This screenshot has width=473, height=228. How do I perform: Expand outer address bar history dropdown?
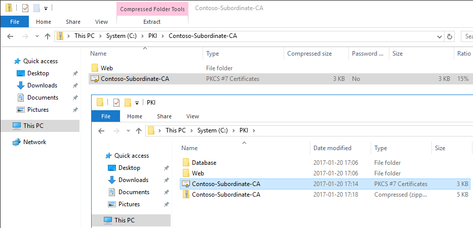(440, 36)
